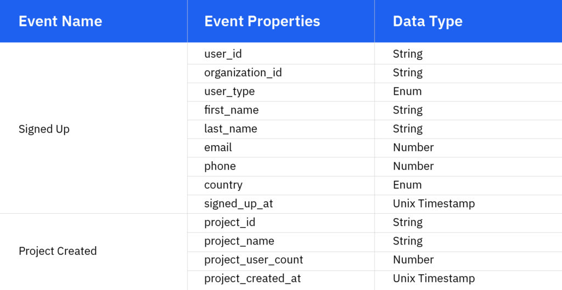562x290 pixels.
Task: Click the Event Name column header
Action: 60,21
